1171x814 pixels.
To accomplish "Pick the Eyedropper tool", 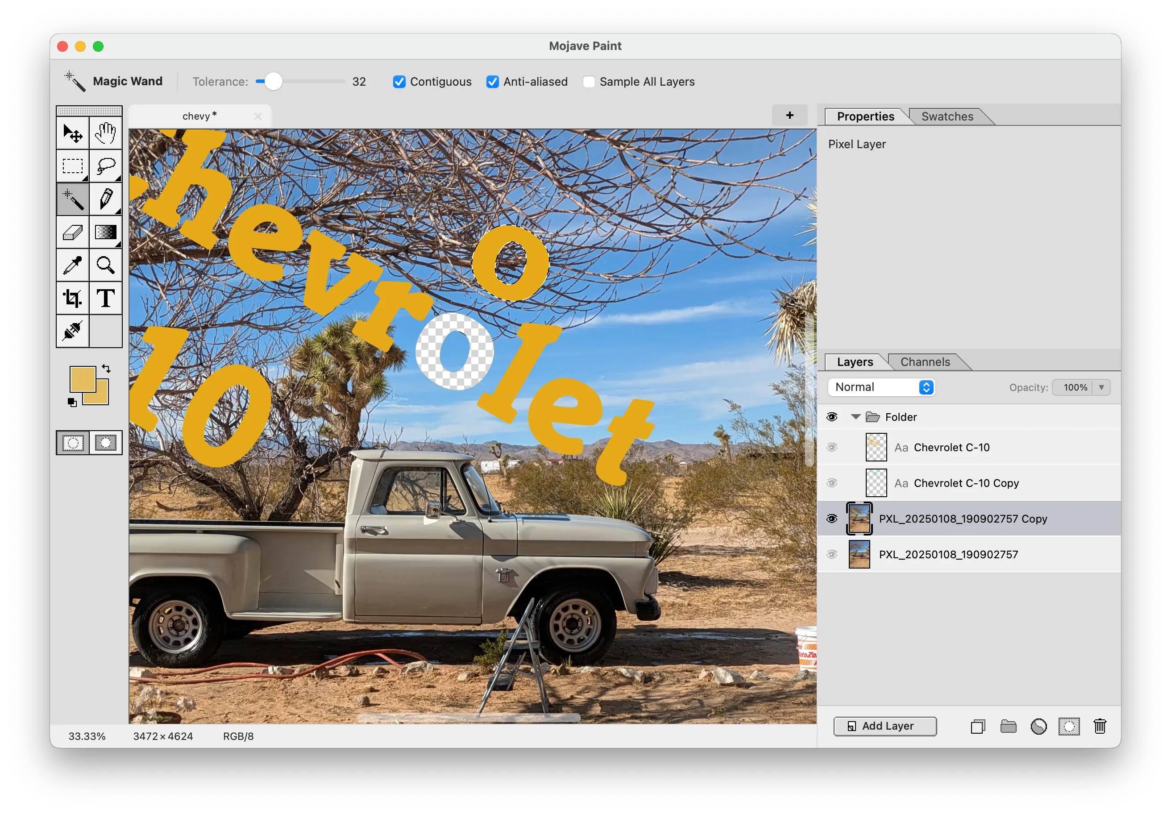I will tap(72, 265).
